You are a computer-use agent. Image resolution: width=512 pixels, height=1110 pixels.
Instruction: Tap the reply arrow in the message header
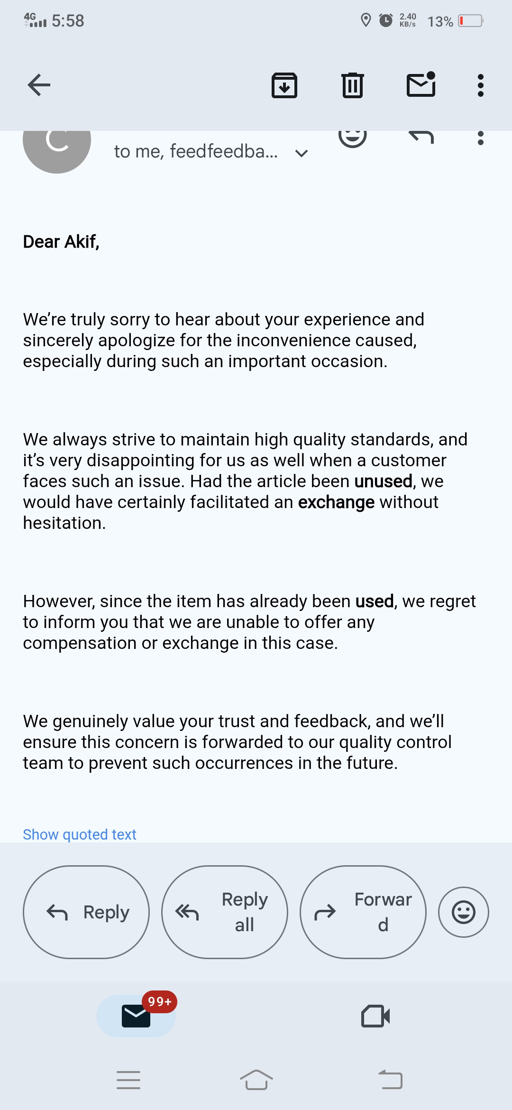(x=421, y=137)
